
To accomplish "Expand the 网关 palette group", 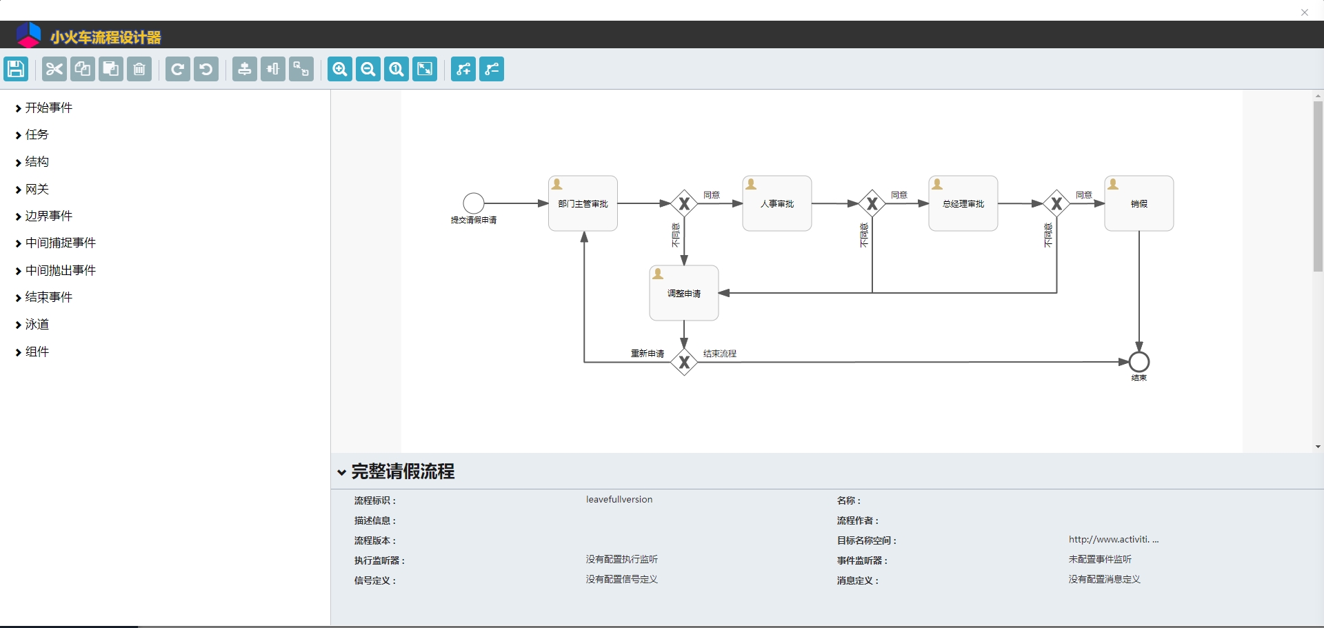I will [32, 189].
